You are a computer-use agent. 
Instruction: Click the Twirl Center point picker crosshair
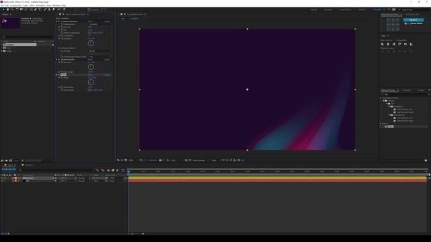[90, 90]
